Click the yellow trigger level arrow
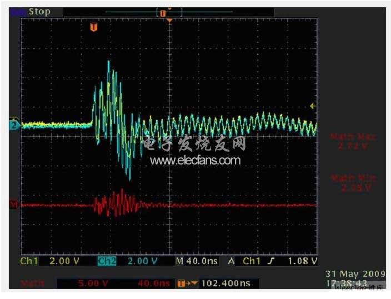The image size is (391, 299). click(x=313, y=106)
